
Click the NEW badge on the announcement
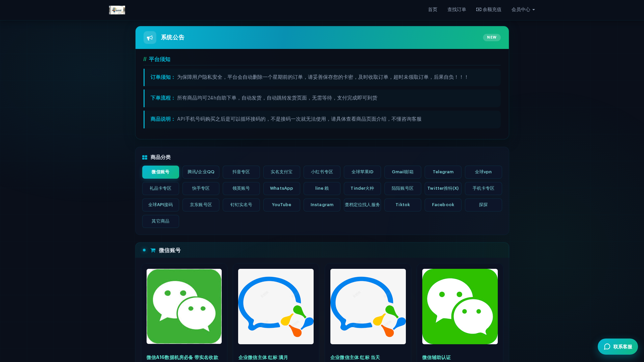(x=492, y=38)
